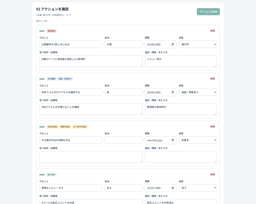
Task: Click the A001 担当 field 大西
Action: coord(123,44)
